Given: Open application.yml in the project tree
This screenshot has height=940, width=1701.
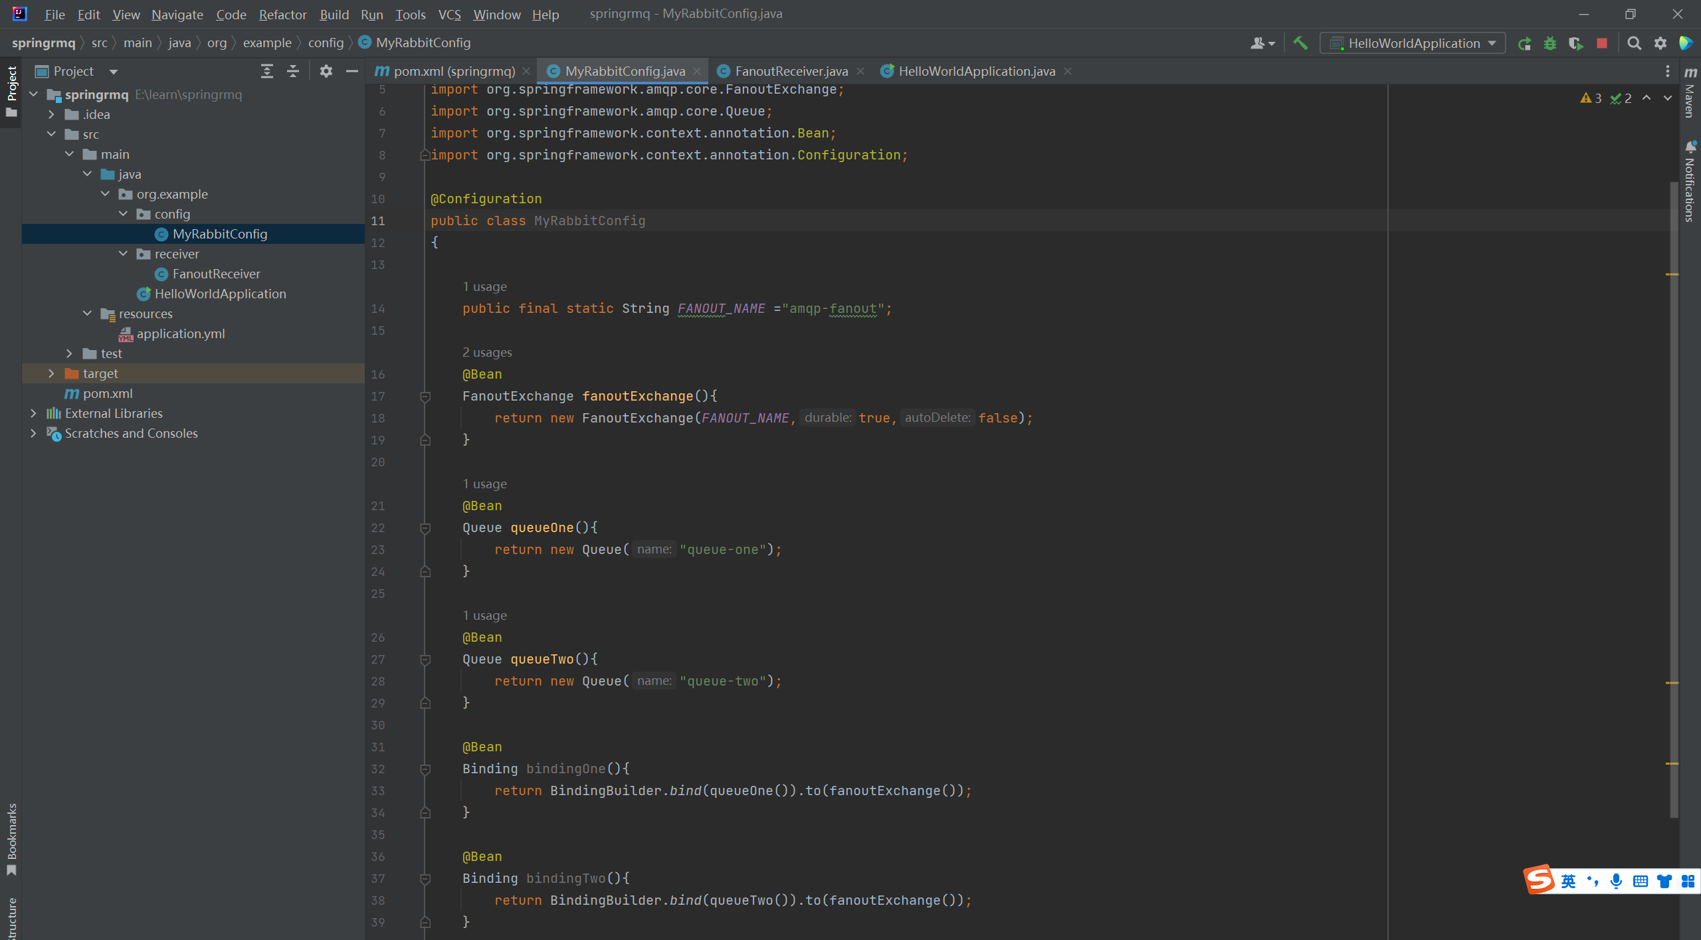Looking at the screenshot, I should coord(180,333).
